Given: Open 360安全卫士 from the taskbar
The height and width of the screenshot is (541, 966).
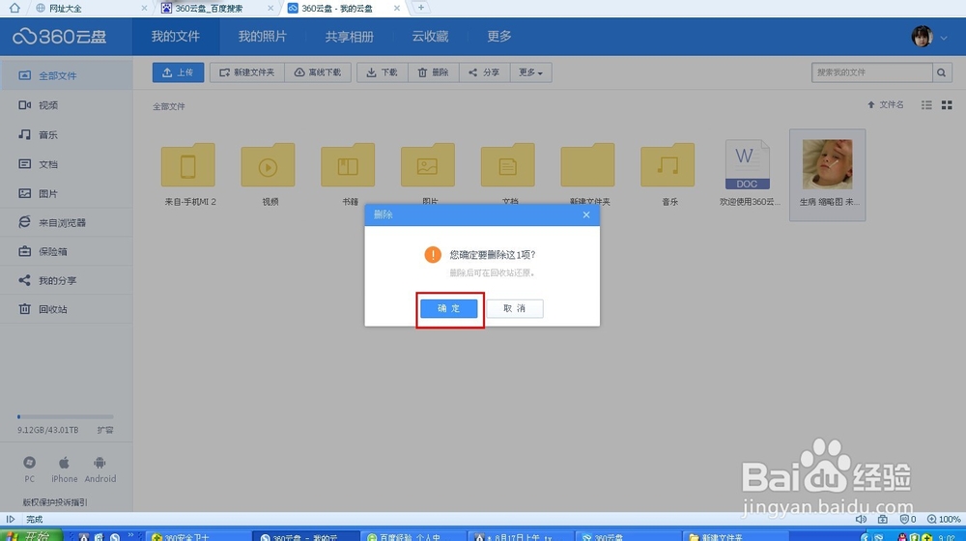Looking at the screenshot, I should (200, 536).
